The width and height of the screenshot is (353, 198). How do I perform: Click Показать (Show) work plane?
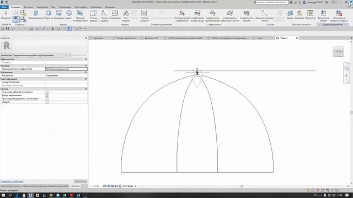(x=299, y=15)
